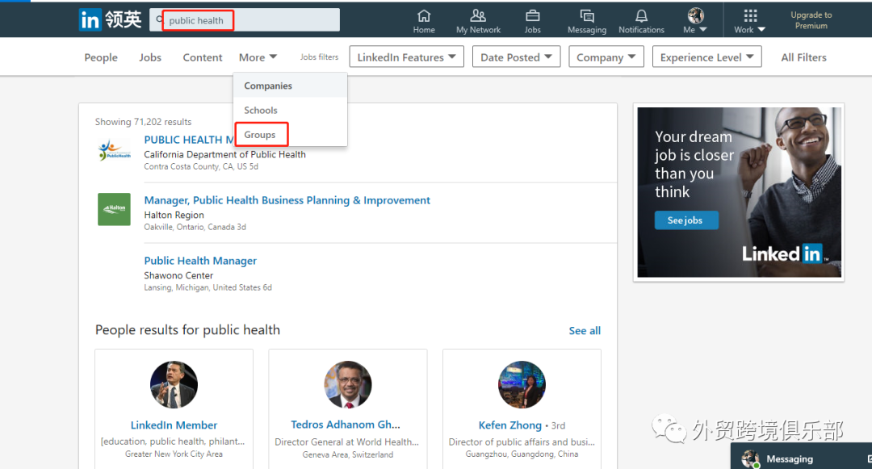Open LinkedIn Member profile name link
The width and height of the screenshot is (872, 469).
click(174, 425)
